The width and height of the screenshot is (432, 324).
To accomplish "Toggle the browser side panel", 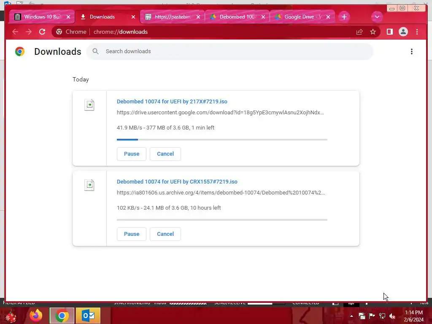I will [389, 32].
